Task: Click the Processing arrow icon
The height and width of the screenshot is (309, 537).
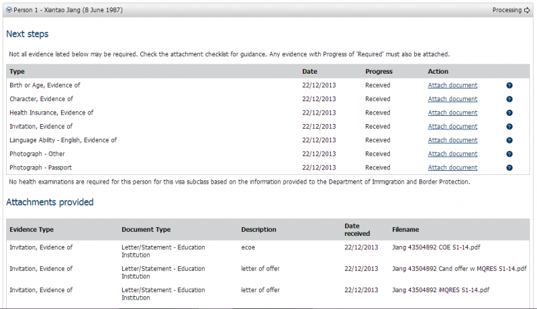Action: [527, 10]
